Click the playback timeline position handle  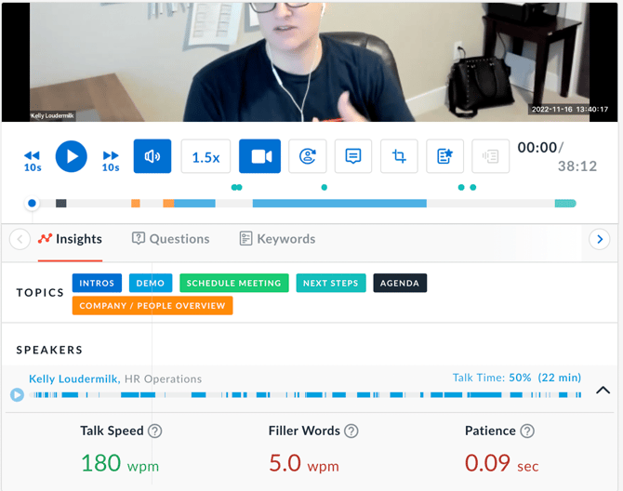coord(33,203)
